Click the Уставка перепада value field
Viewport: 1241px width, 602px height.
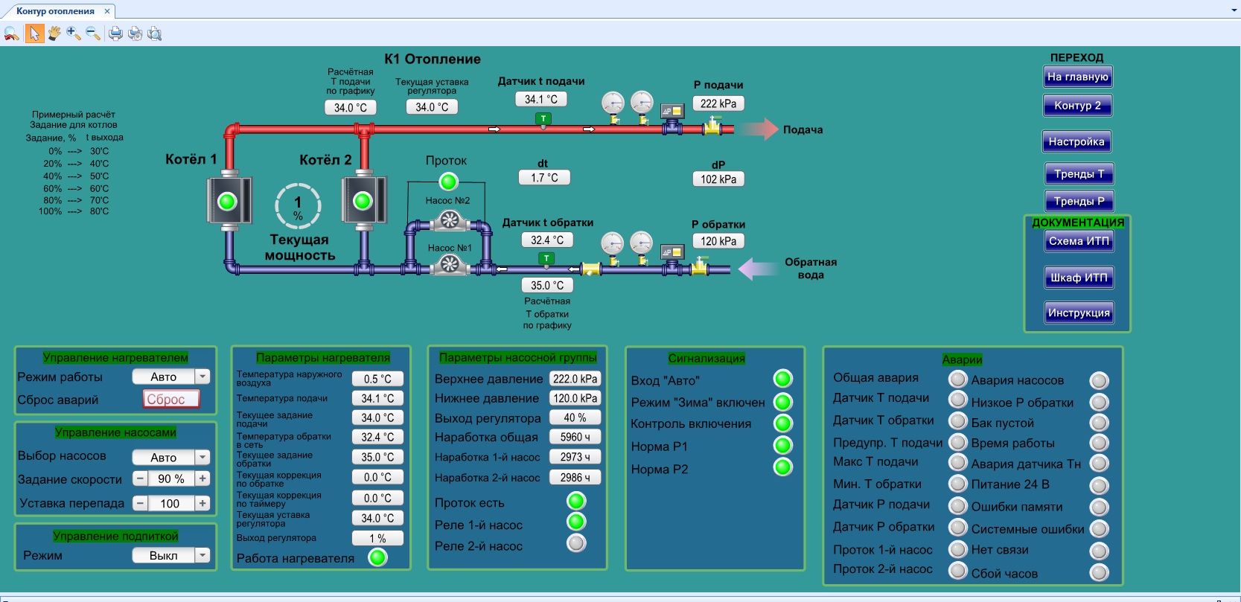[x=170, y=503]
